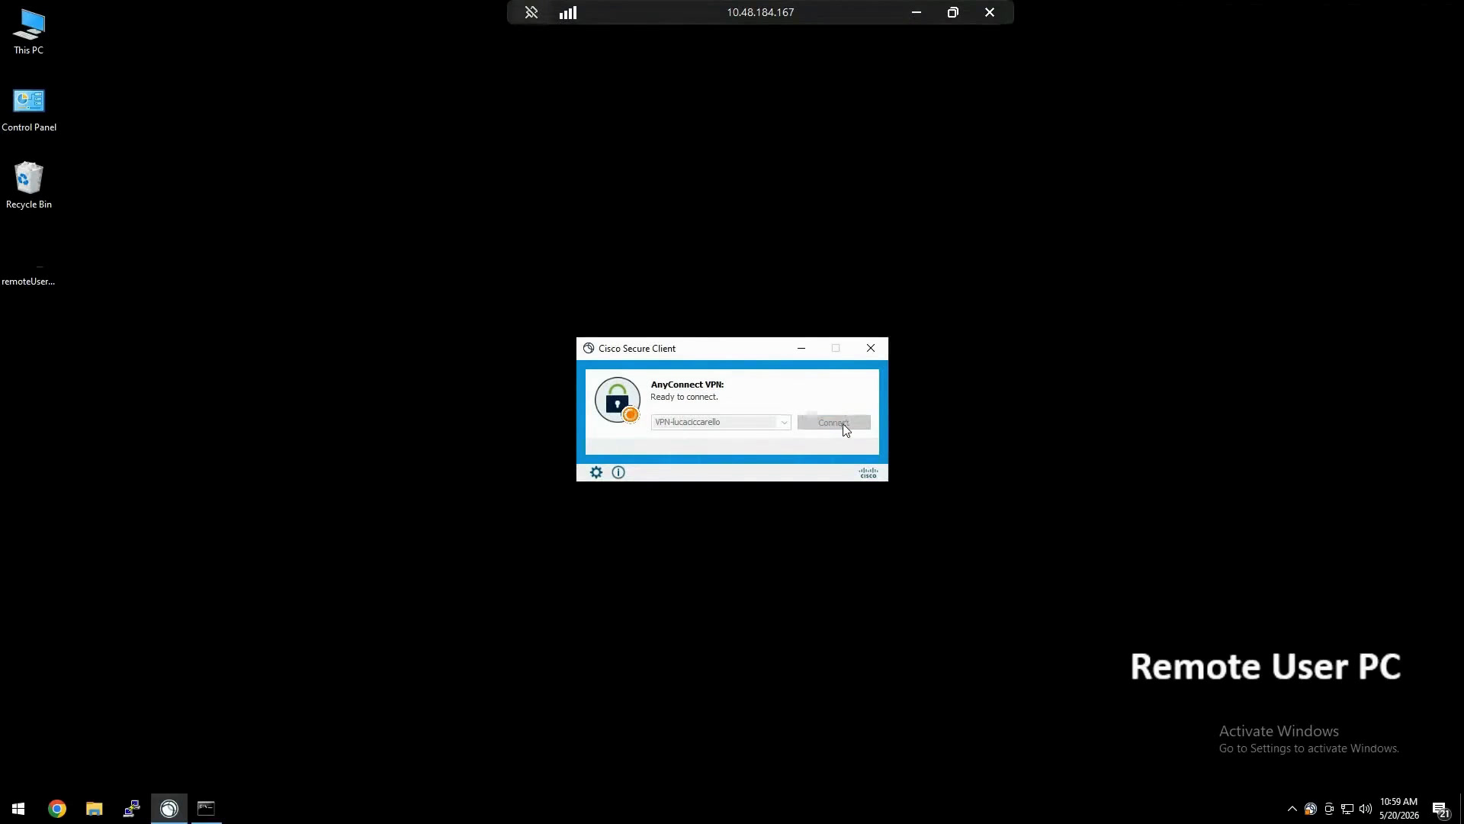The image size is (1464, 824).
Task: Click the Cisco Secure Client title bar text
Action: [x=637, y=349]
